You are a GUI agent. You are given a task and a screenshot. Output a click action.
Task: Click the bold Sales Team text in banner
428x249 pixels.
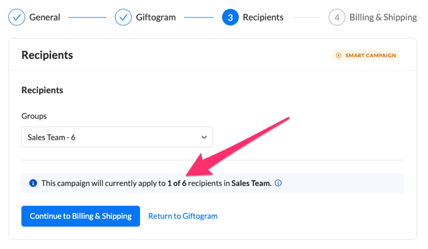tap(251, 183)
